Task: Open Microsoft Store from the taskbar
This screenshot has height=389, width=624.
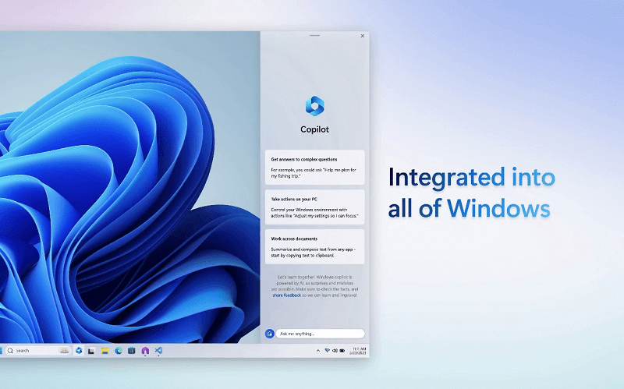Action: pyautogui.click(x=132, y=351)
